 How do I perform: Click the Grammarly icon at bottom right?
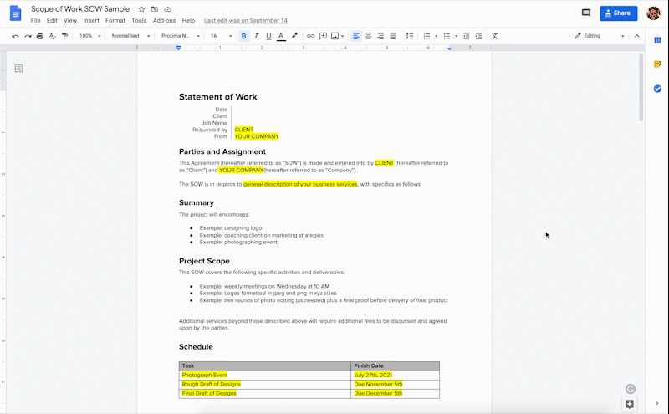coord(631,389)
